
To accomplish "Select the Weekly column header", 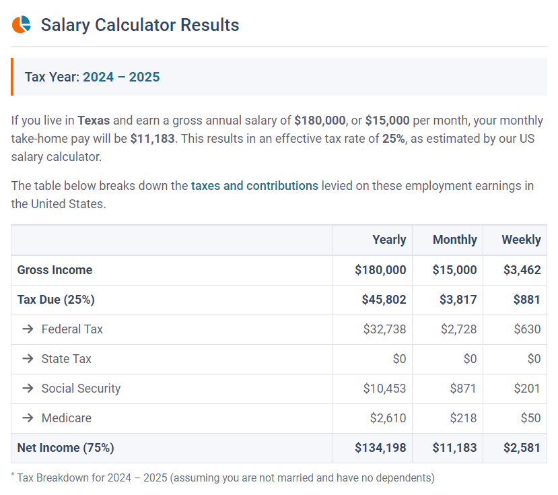I will click(521, 240).
